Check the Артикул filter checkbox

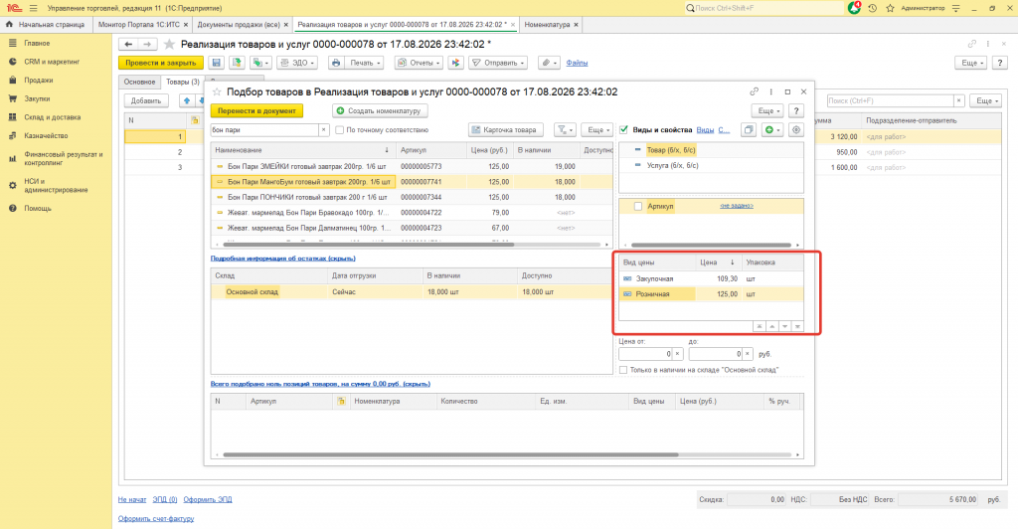[637, 207]
